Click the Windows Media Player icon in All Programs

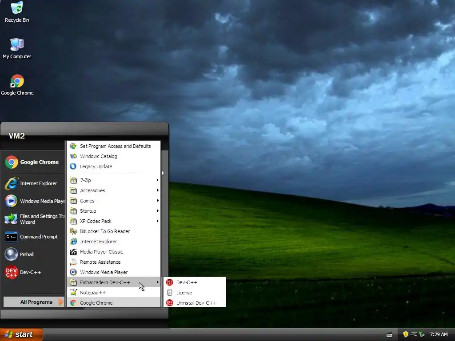click(x=73, y=272)
